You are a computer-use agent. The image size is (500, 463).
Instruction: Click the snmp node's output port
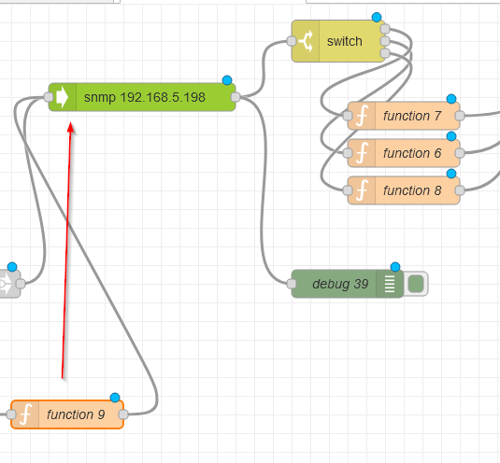tap(236, 97)
